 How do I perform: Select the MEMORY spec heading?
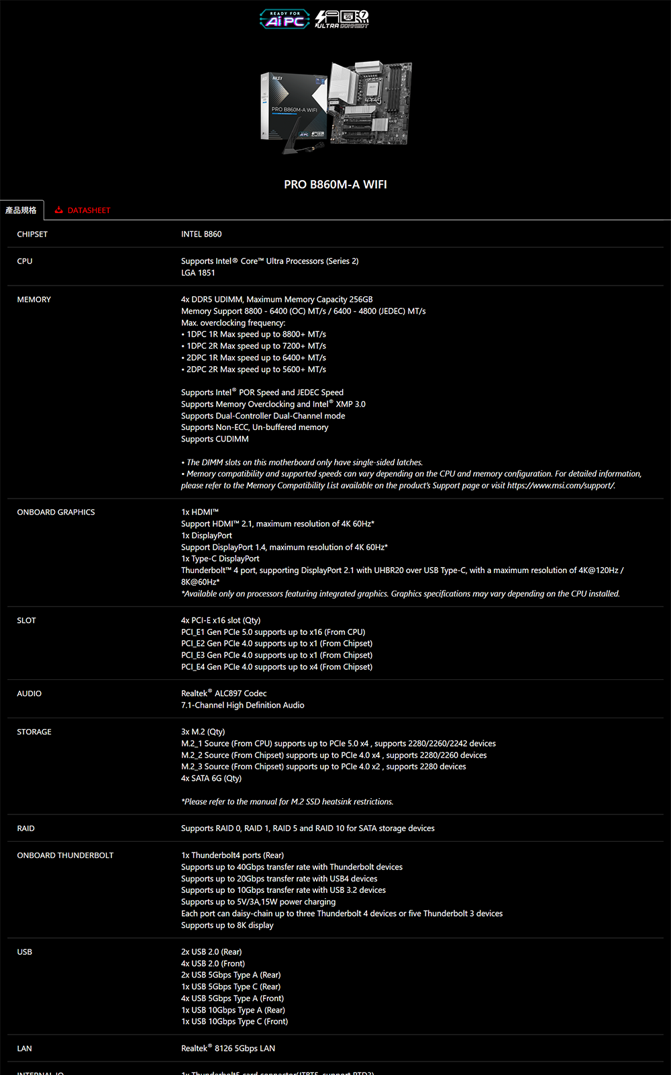[34, 300]
